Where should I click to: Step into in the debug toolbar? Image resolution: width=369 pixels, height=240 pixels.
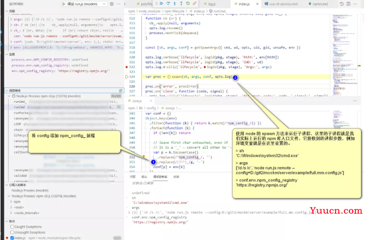(x=175, y=4)
